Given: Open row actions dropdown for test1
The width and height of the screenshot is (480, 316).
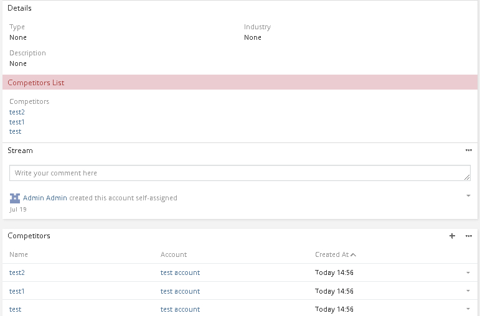Looking at the screenshot, I should coord(468,291).
